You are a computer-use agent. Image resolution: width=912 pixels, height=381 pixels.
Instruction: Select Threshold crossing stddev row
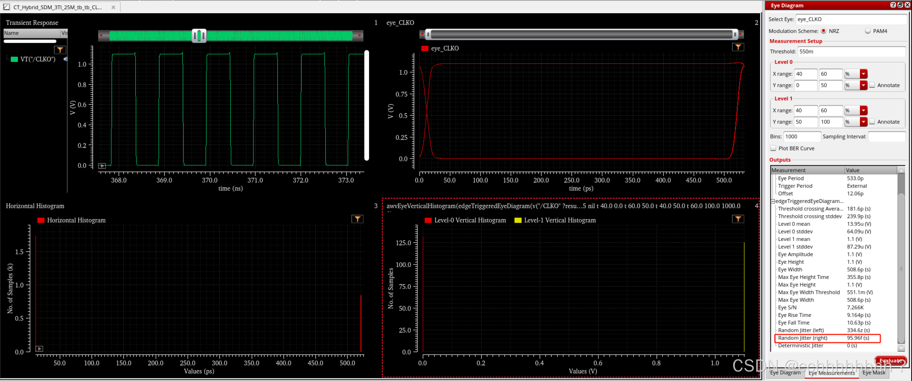[834, 216]
